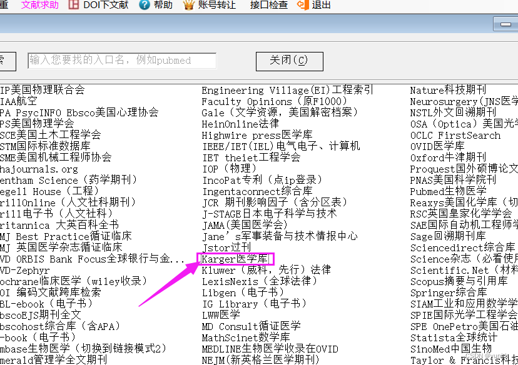
Task: Select SinoMed中国生物 entry
Action: [450, 348]
